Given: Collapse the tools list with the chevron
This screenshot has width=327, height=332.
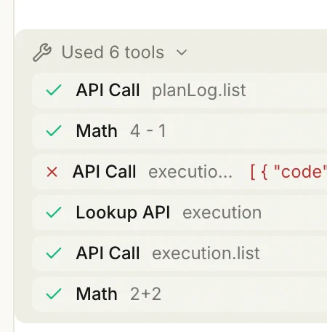Looking at the screenshot, I should 182,52.
